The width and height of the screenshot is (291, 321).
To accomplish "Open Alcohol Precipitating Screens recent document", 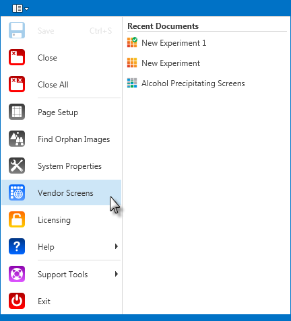I will pyautogui.click(x=186, y=83).
